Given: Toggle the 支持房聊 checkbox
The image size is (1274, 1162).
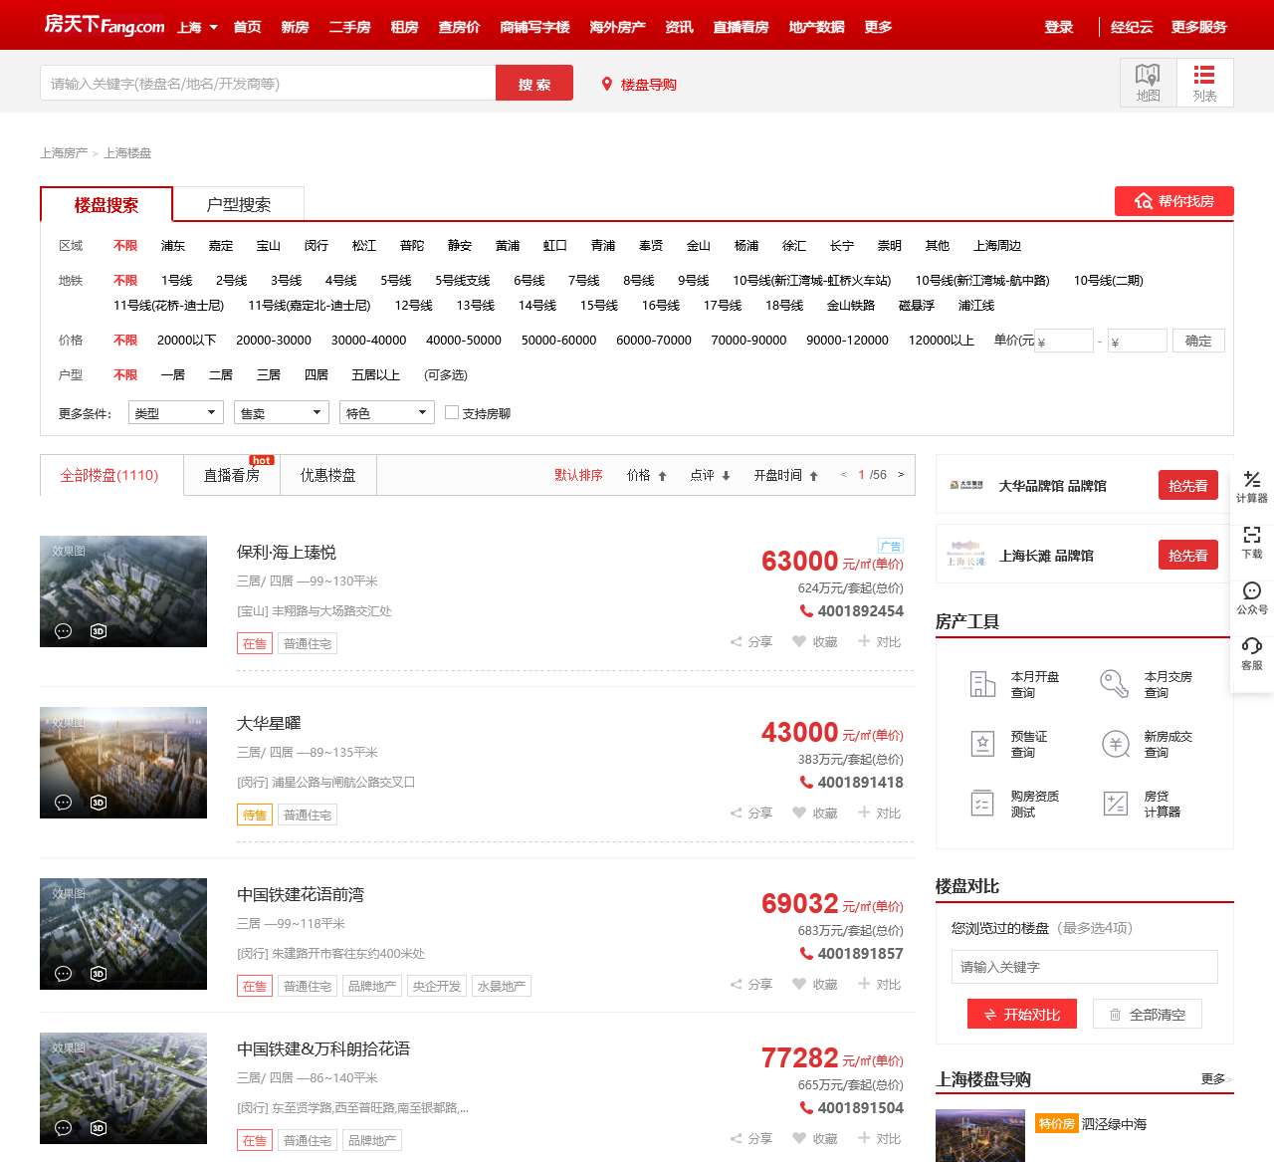Looking at the screenshot, I should (452, 412).
